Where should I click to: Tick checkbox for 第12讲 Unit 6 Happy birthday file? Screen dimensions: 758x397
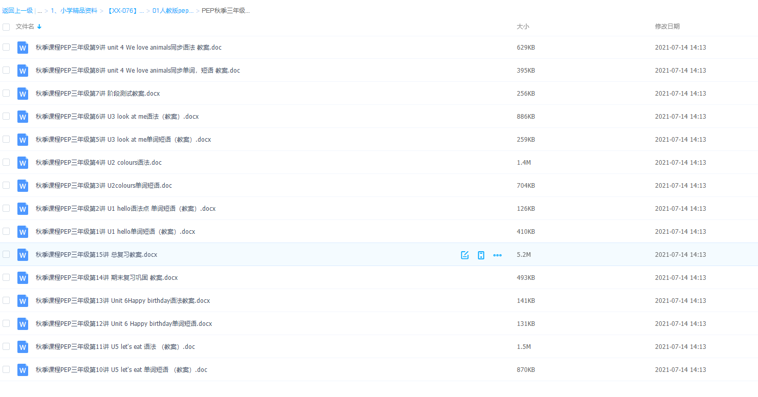click(x=6, y=323)
